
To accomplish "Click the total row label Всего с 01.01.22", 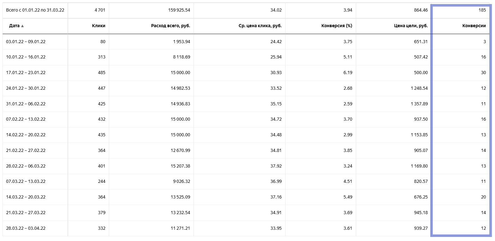I will tap(35, 10).
